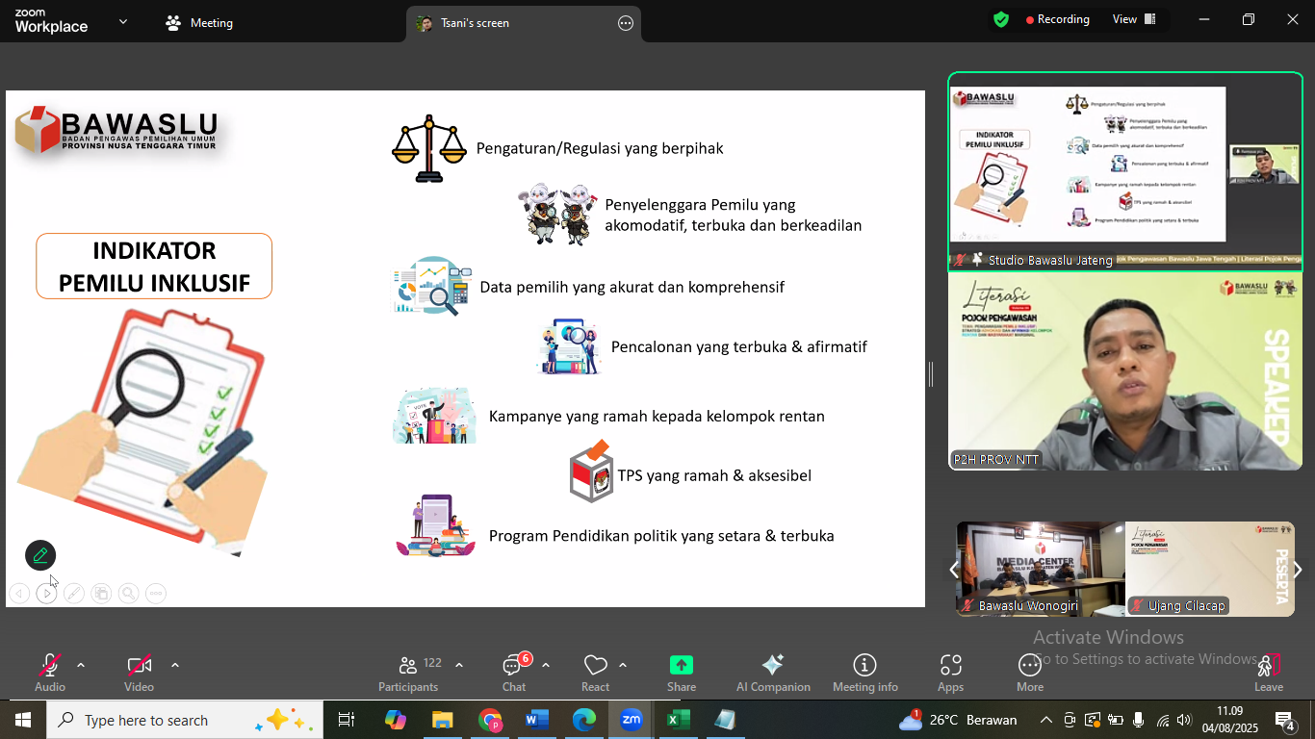This screenshot has width=1315, height=739.
Task: Open the Apps panel
Action: (950, 673)
